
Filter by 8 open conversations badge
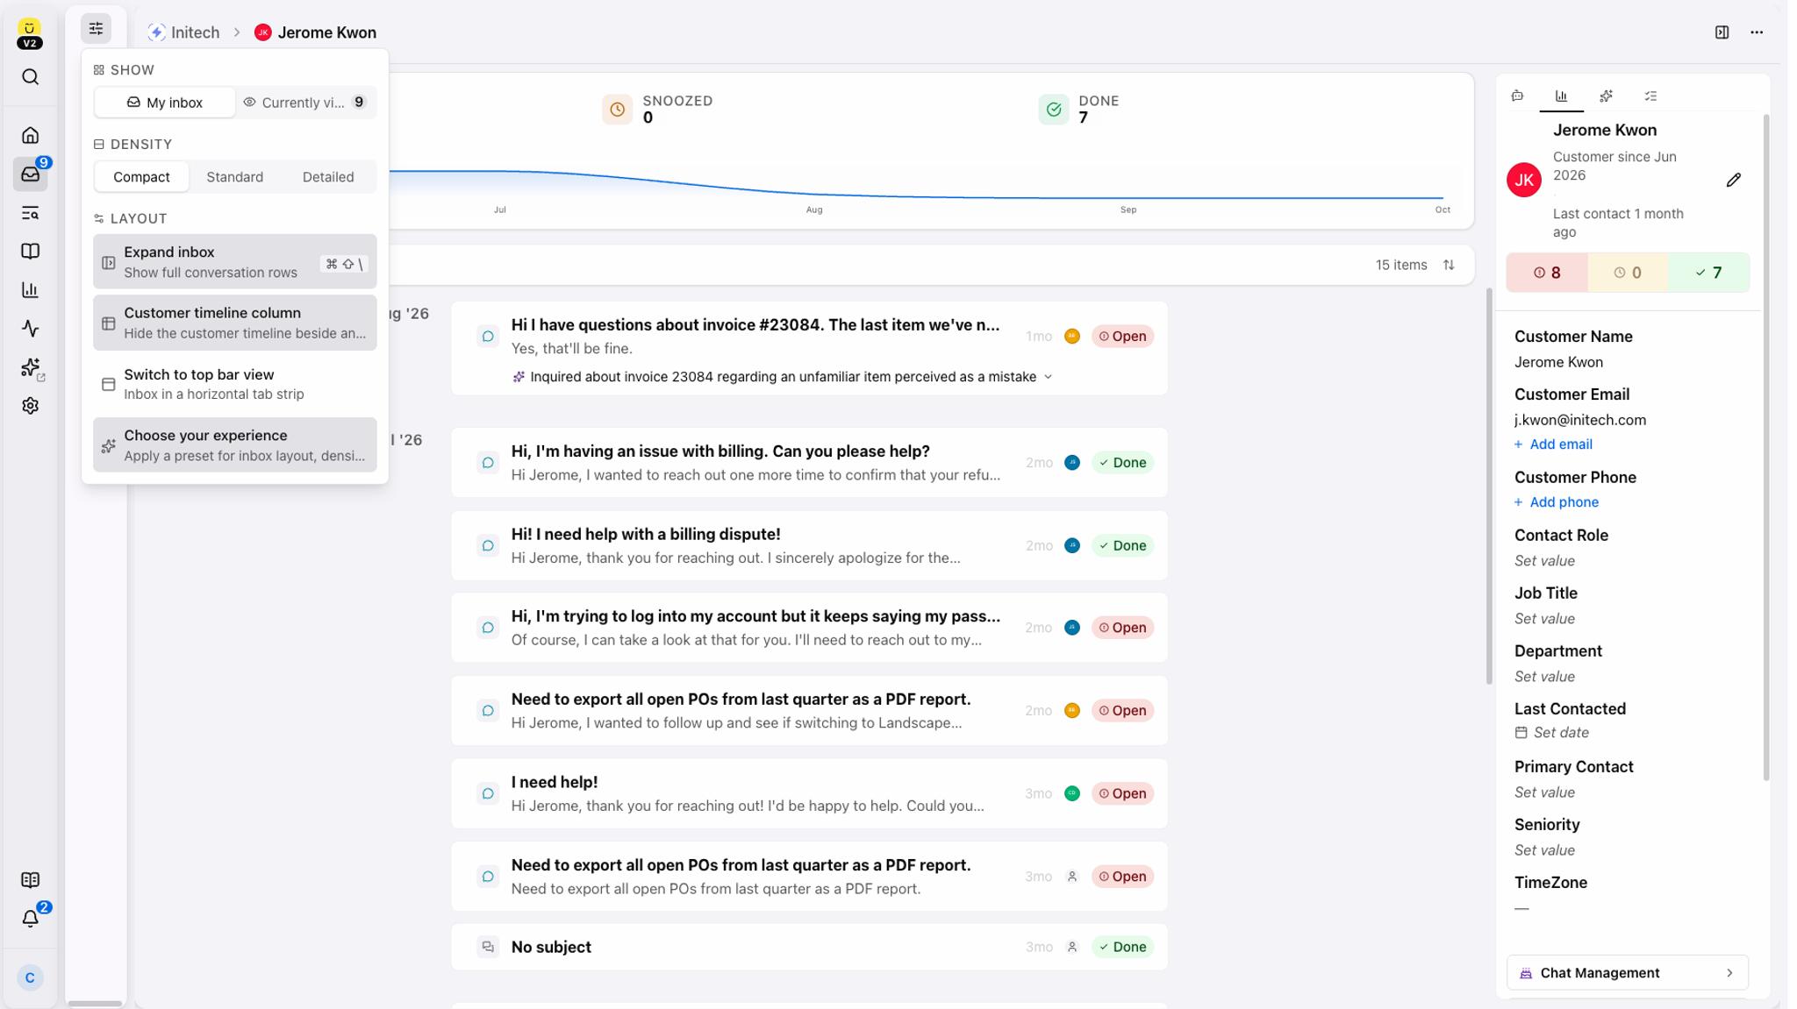pos(1547,273)
